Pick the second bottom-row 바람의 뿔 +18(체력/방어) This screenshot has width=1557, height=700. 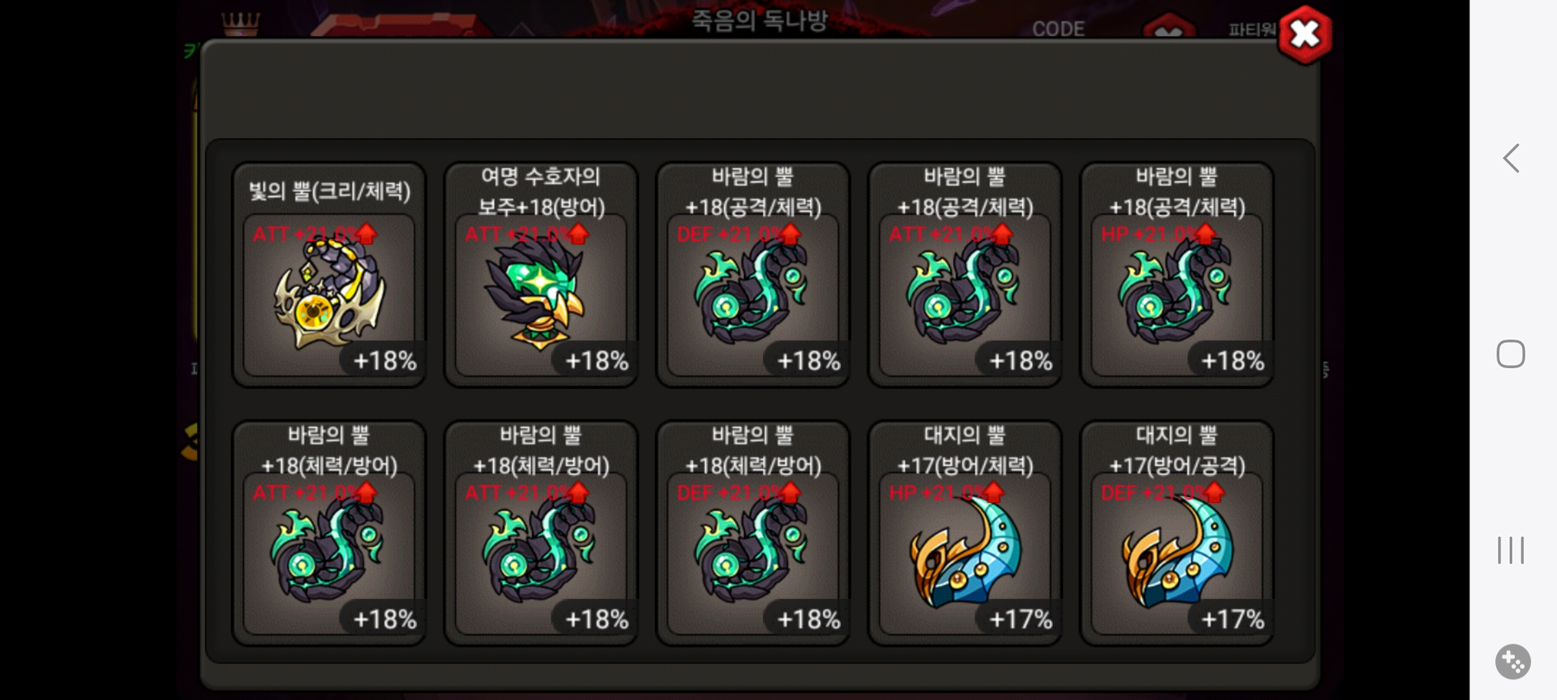pos(541,533)
